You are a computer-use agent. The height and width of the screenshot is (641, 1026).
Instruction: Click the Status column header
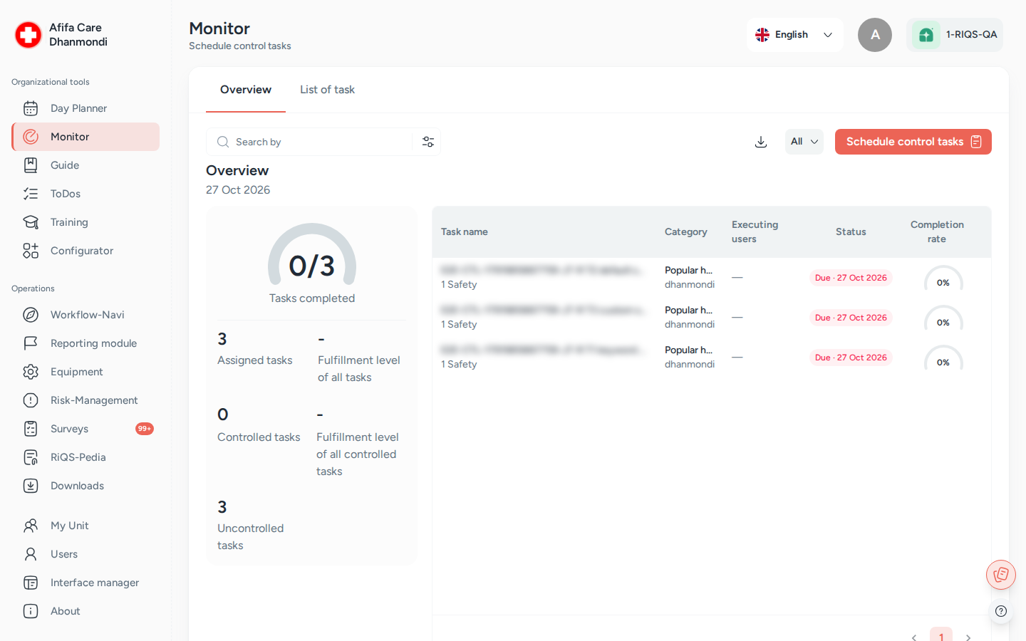pyautogui.click(x=851, y=232)
